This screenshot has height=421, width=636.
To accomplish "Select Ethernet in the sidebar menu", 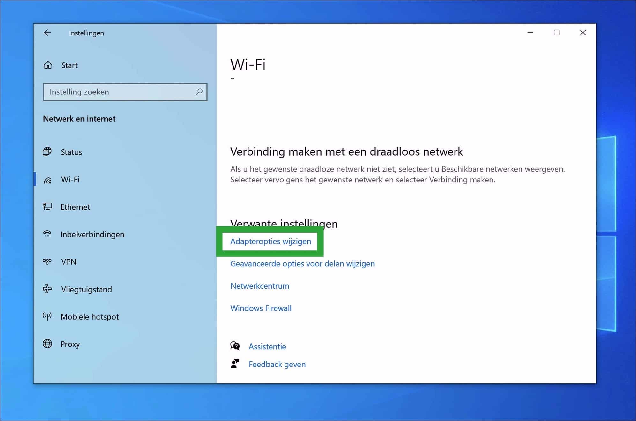I will [x=75, y=207].
